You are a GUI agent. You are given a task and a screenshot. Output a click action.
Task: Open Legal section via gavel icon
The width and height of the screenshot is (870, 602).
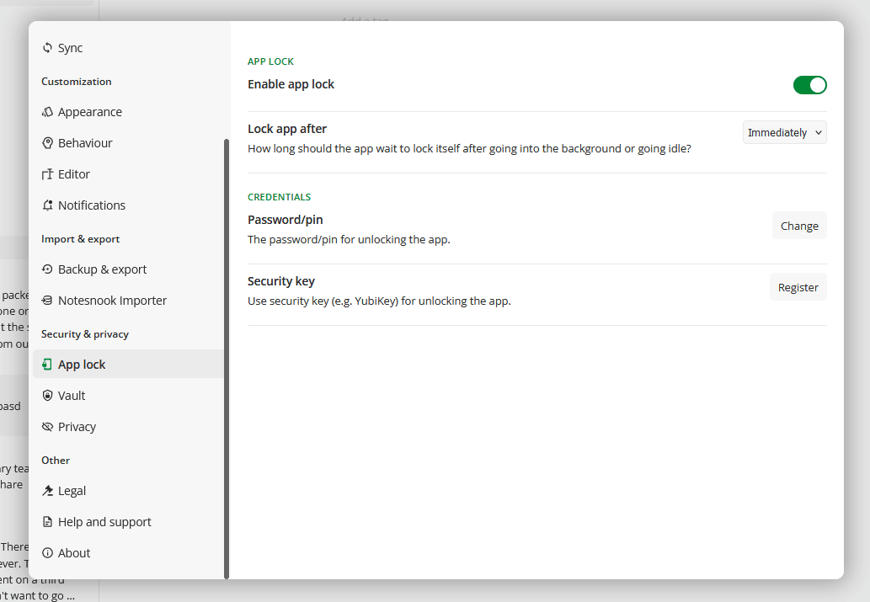tap(47, 490)
